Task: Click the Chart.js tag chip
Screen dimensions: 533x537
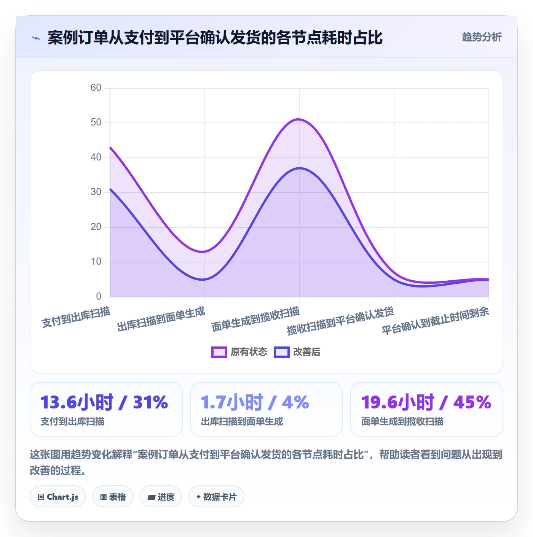Action: [x=58, y=496]
